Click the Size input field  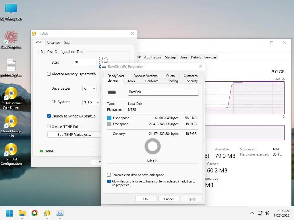[84, 62]
